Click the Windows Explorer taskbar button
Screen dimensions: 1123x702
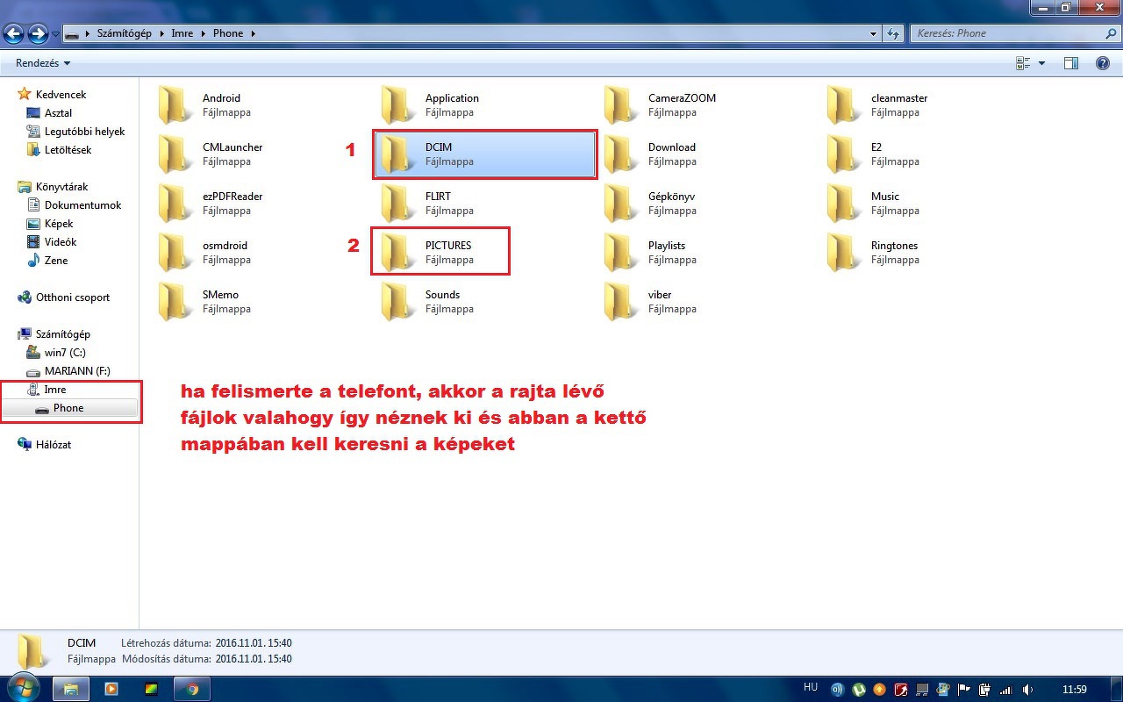coord(71,689)
